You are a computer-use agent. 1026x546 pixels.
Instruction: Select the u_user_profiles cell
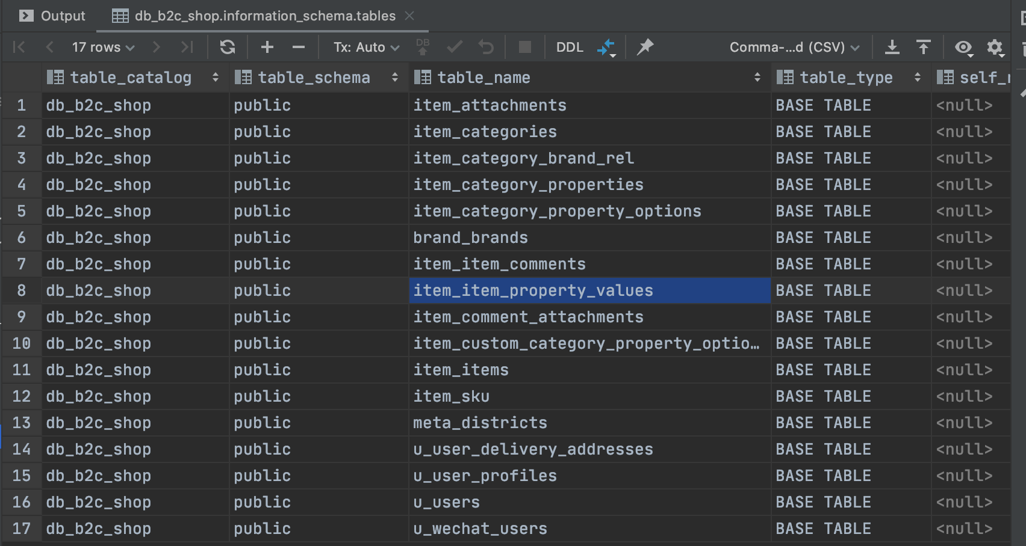[x=590, y=476]
